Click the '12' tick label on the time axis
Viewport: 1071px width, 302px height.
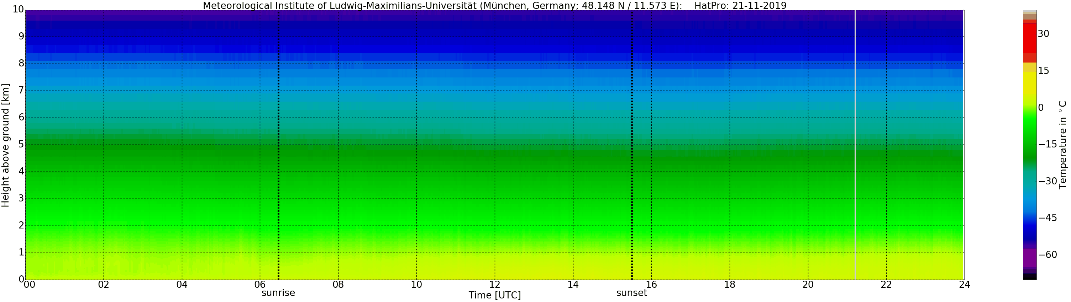pos(494,285)
